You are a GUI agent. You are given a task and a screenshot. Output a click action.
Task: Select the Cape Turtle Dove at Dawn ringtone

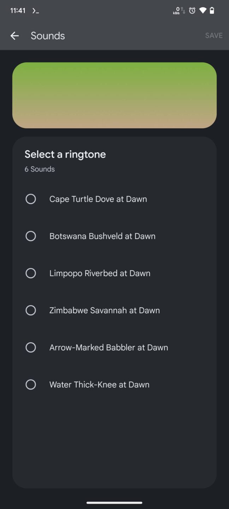(31, 199)
